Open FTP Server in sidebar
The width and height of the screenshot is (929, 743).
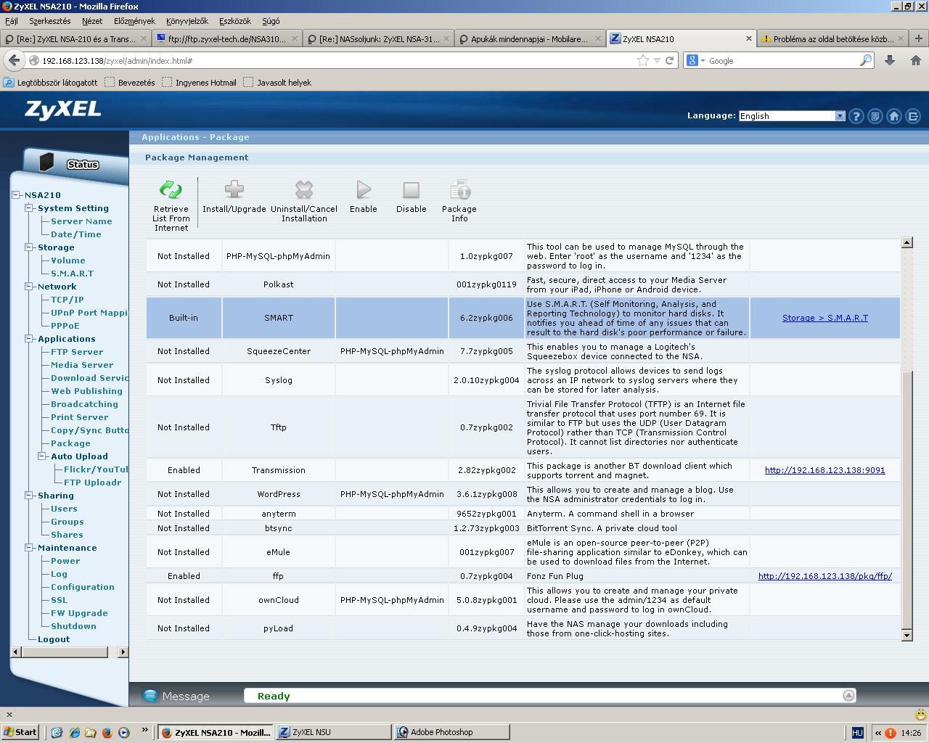[x=77, y=352]
